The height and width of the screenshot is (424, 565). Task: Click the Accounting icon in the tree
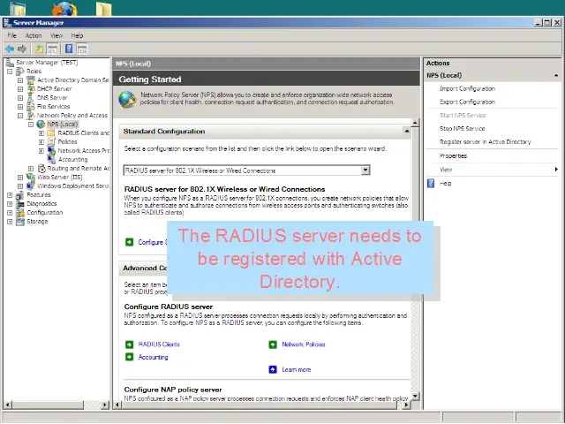coord(51,159)
